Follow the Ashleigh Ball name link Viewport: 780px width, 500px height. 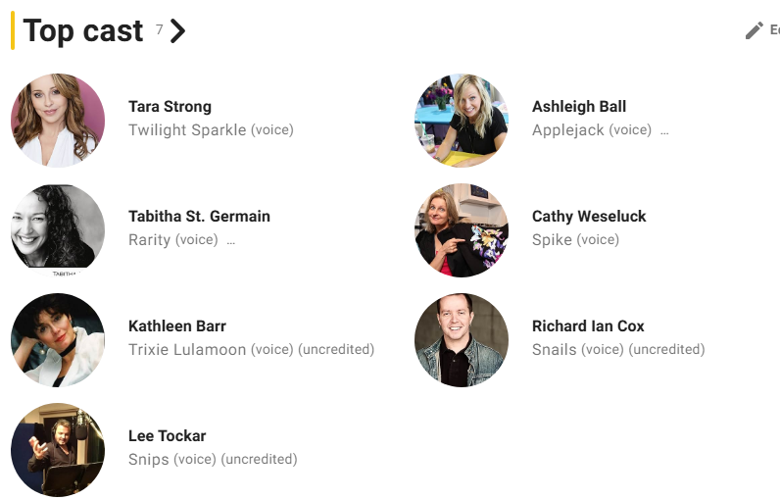point(579,107)
